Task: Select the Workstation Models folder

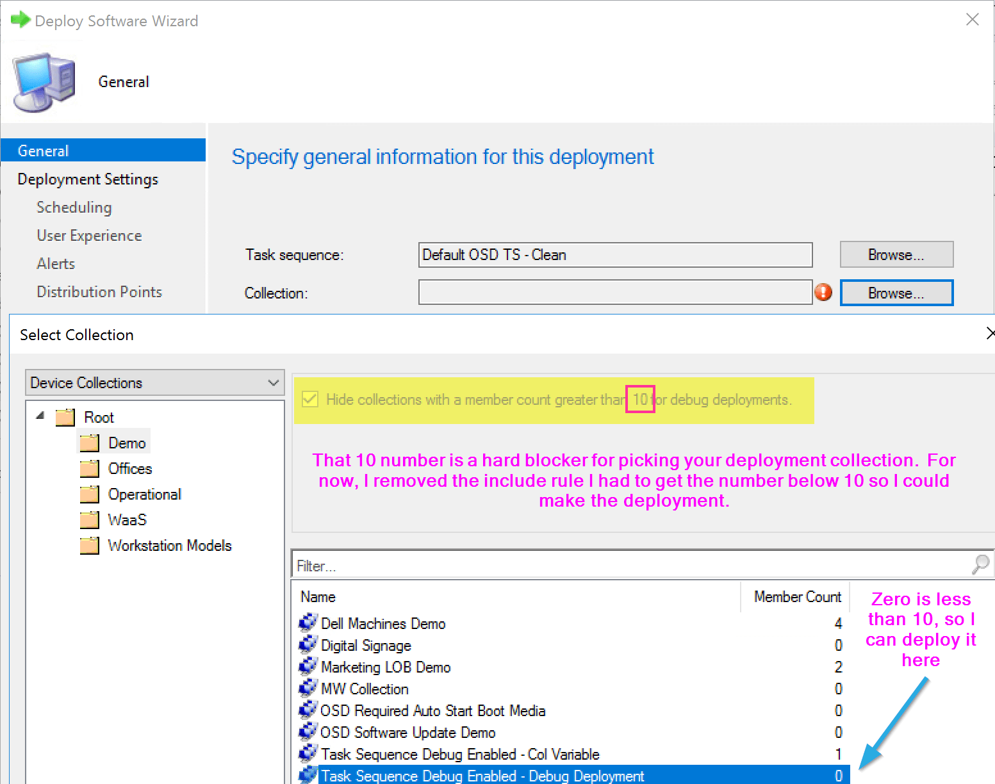Action: pos(169,546)
